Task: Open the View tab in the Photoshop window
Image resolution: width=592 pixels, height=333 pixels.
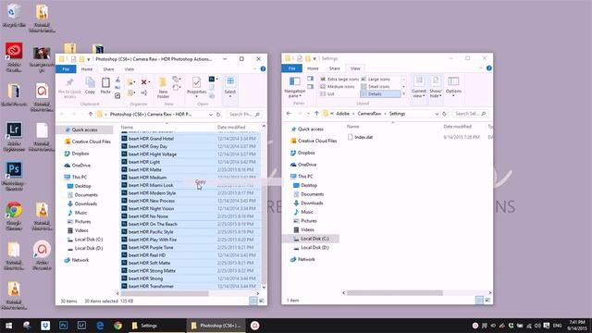Action: (129, 69)
